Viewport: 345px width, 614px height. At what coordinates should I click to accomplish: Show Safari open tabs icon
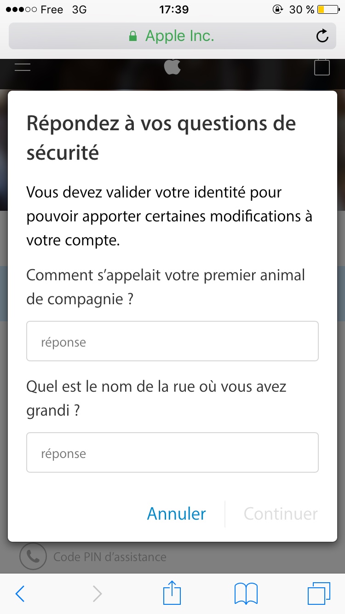pyautogui.click(x=318, y=594)
